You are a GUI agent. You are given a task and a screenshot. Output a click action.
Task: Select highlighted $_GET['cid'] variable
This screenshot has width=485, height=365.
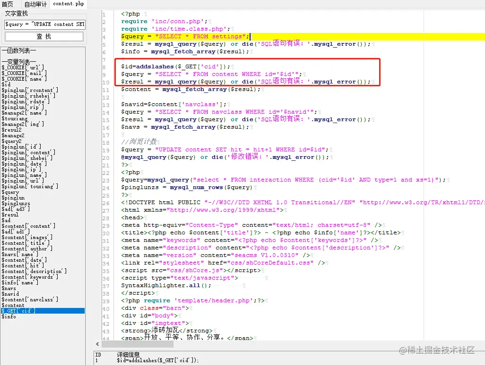click(x=43, y=311)
